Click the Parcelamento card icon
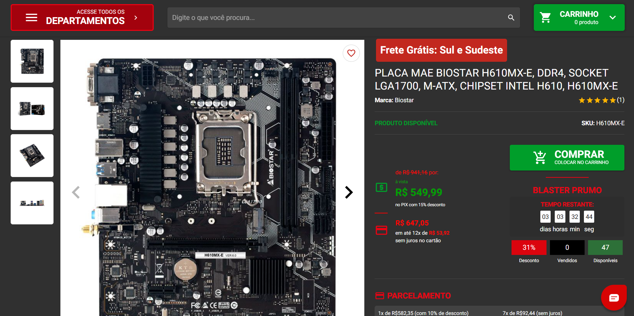The width and height of the screenshot is (634, 316). pos(380,296)
